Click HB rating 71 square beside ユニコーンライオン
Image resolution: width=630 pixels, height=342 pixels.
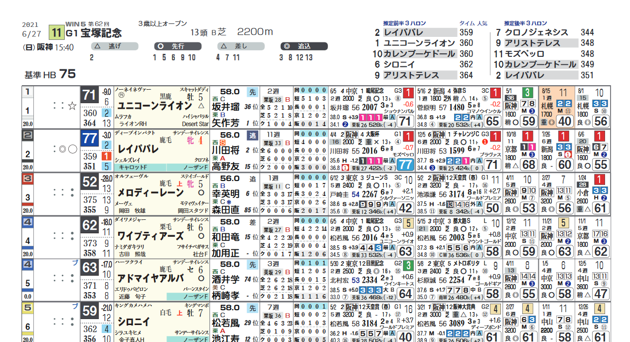click(x=90, y=95)
